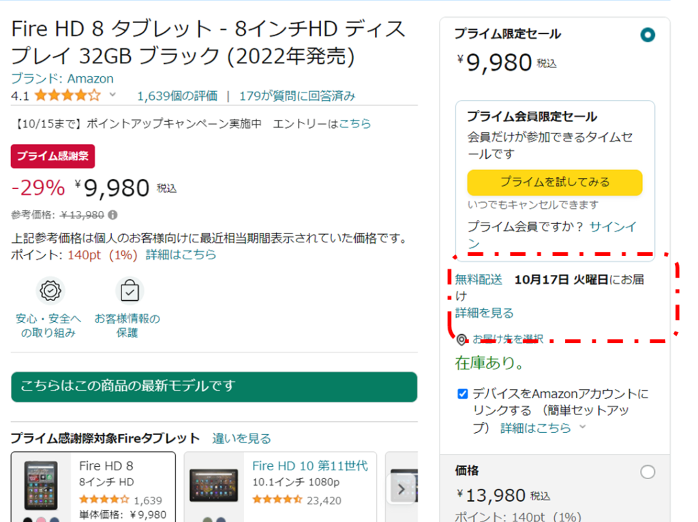Click こちら to enter the point campaign

(x=354, y=123)
